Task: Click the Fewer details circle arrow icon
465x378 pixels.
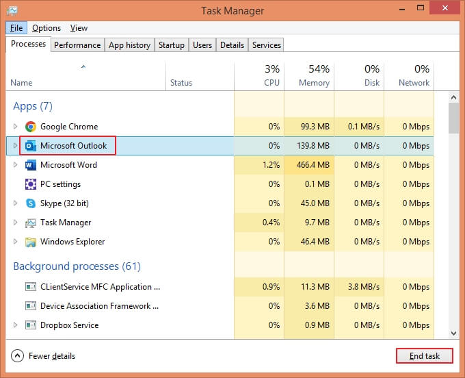Action: pyautogui.click(x=18, y=355)
